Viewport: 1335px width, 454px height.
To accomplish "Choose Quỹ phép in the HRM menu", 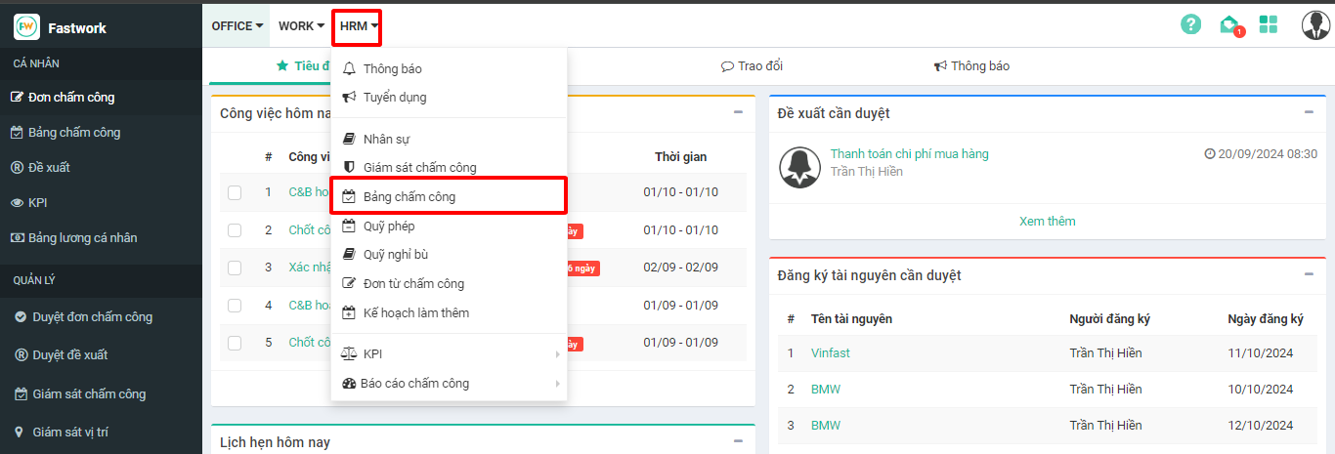I will click(389, 226).
